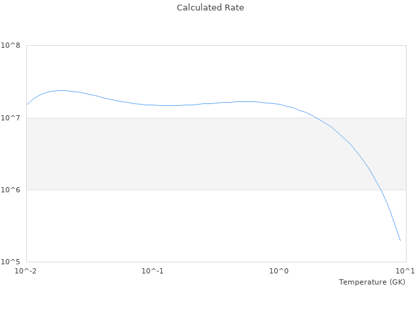Click the blue curve's lowest end point

click(400, 240)
